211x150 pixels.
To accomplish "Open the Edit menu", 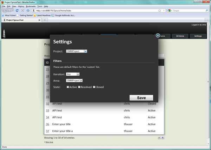I will [8, 6].
